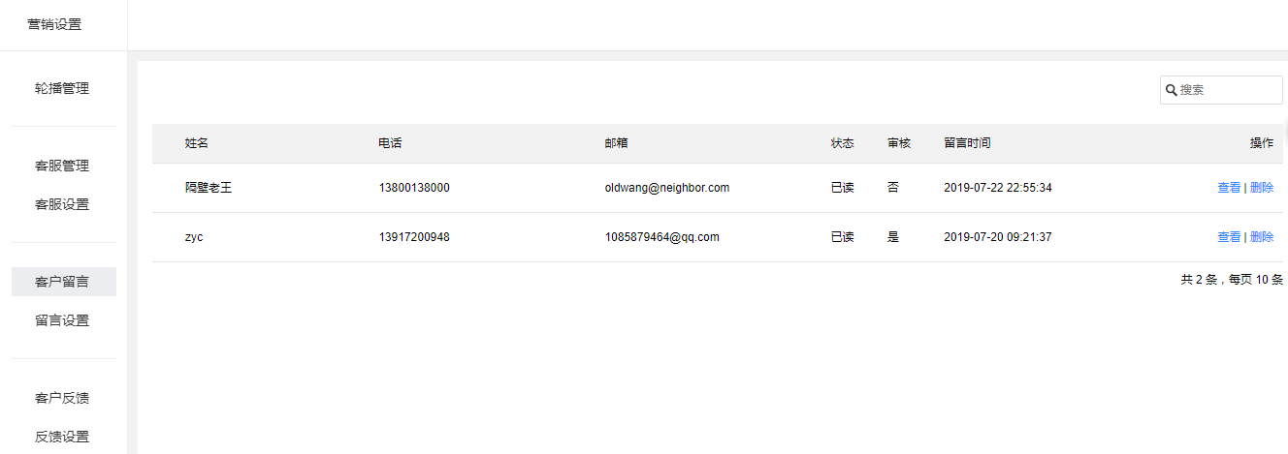Delete the zyc message row

point(1262,237)
